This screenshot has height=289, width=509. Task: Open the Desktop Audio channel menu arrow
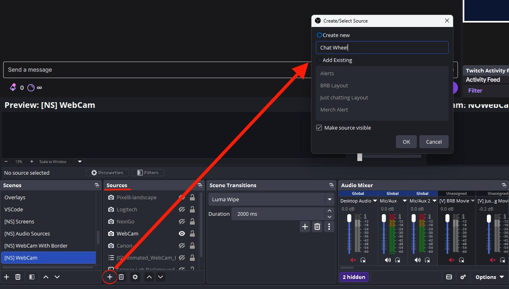click(x=375, y=200)
